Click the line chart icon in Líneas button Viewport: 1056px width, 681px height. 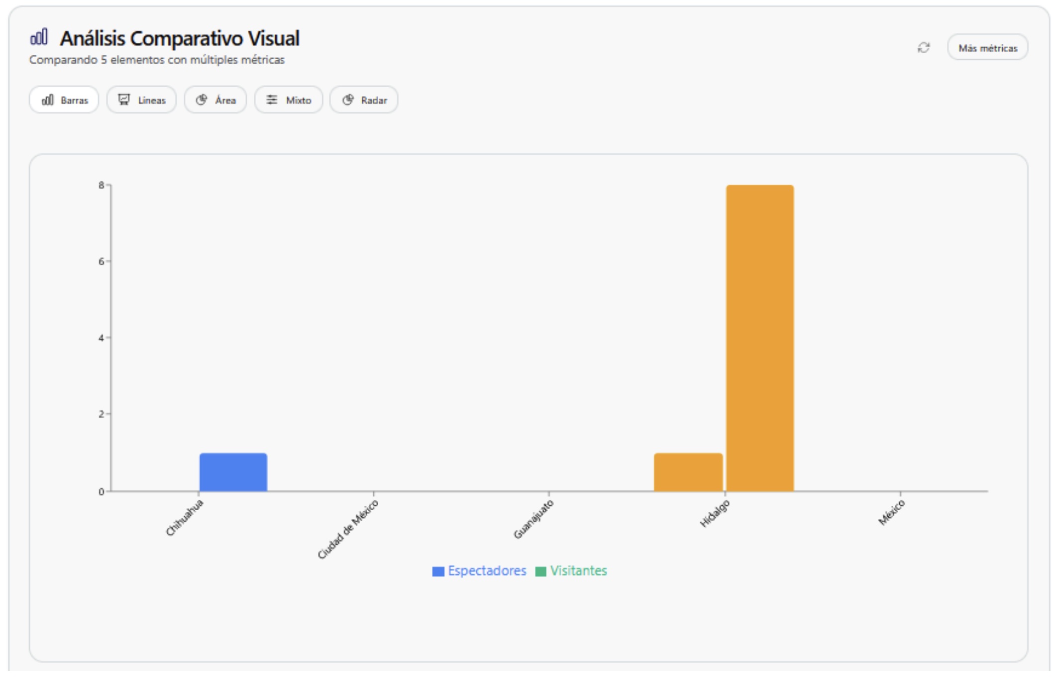point(124,100)
